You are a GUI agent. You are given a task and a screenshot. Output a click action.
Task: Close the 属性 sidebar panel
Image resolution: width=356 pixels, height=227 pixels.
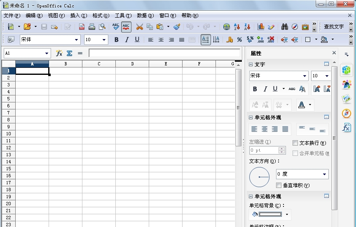334,53
